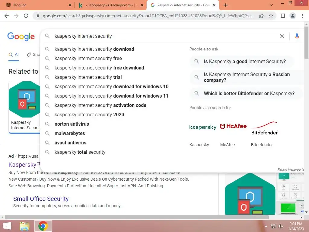The width and height of the screenshot is (309, 232).
Task: Click the horizontal scrollbar thumb
Action: (x=137, y=217)
